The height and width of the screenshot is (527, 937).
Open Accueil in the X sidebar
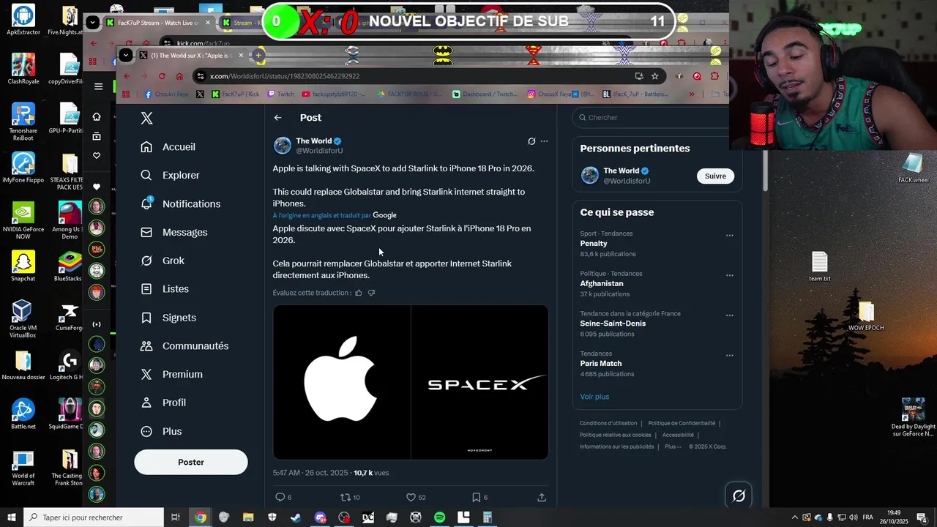[168, 146]
